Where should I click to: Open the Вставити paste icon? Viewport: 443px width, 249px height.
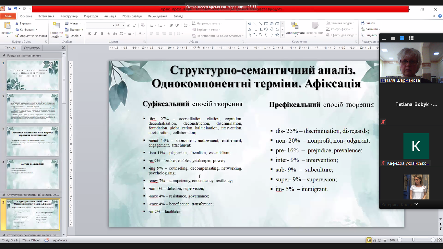click(7, 25)
